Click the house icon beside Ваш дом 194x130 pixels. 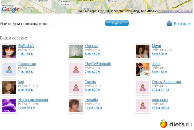169,23
